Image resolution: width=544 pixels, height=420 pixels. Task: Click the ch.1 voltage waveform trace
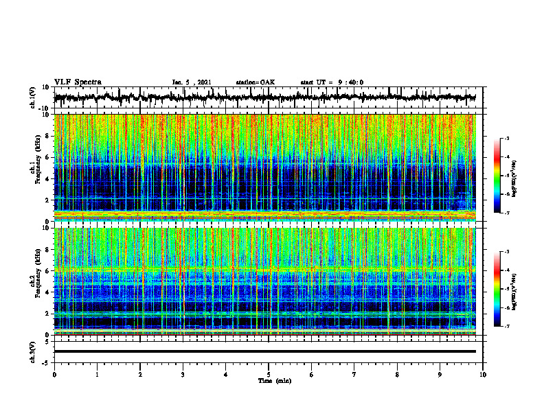tap(264, 97)
